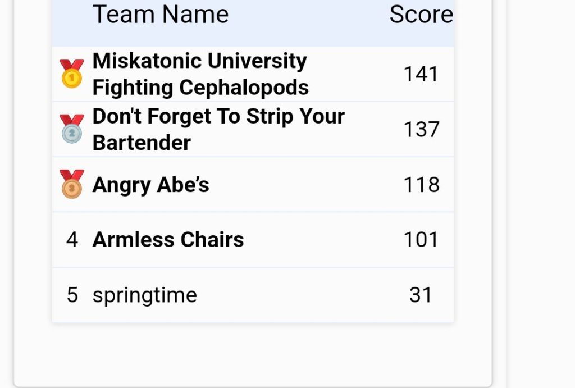Click the score value 137
The width and height of the screenshot is (575, 388).
[421, 129]
